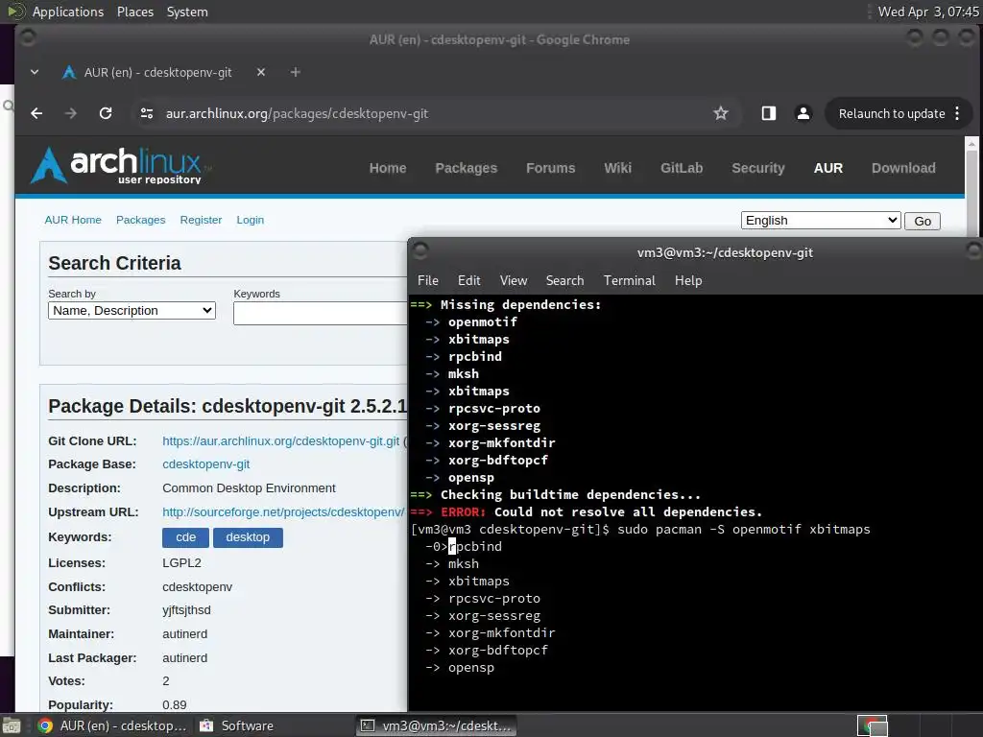Open the Git Clone URL link

point(281,441)
